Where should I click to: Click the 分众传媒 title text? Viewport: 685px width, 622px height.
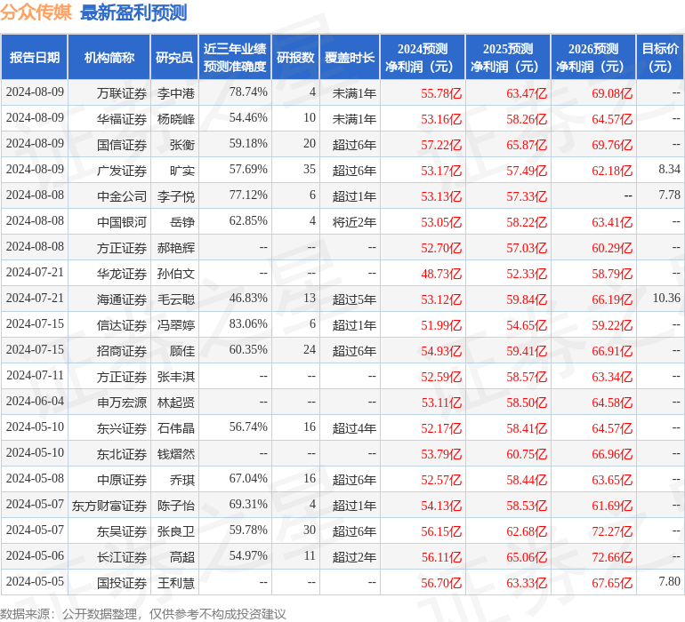coord(36,12)
